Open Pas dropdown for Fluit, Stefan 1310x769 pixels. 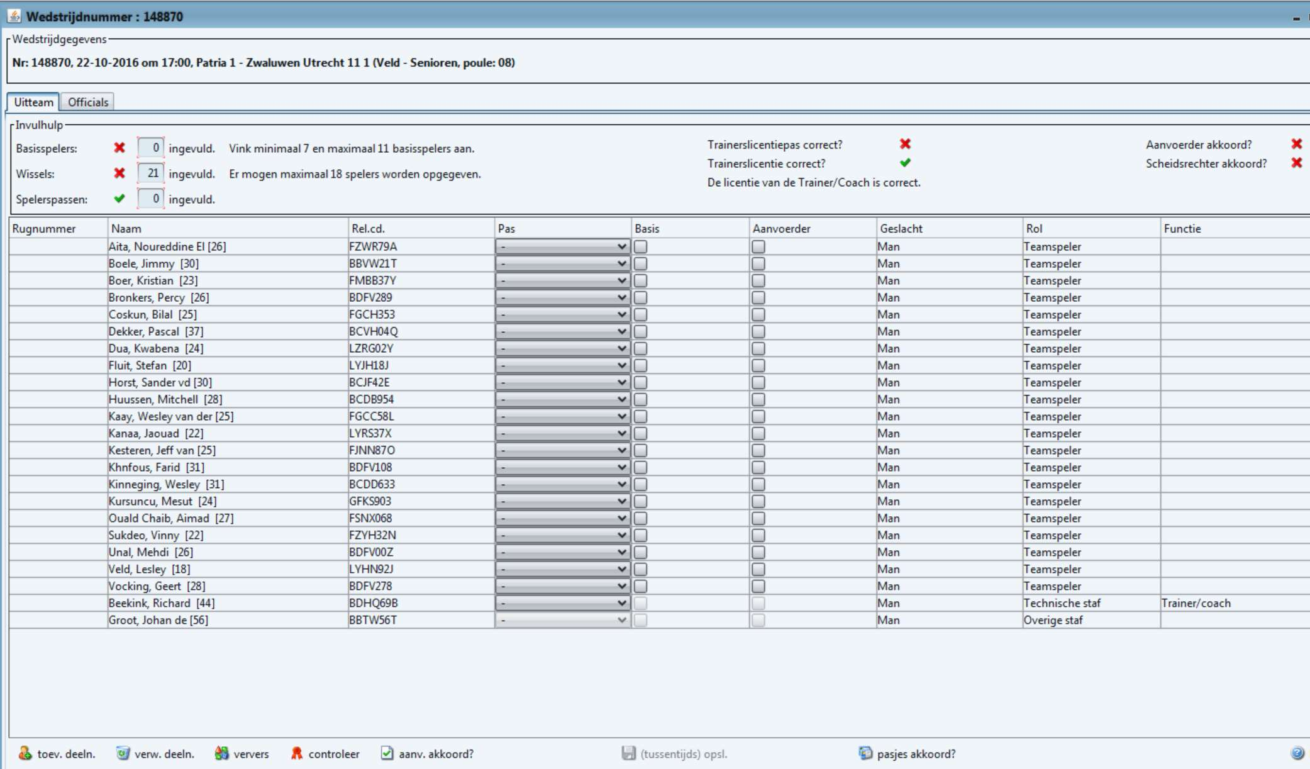coord(563,365)
